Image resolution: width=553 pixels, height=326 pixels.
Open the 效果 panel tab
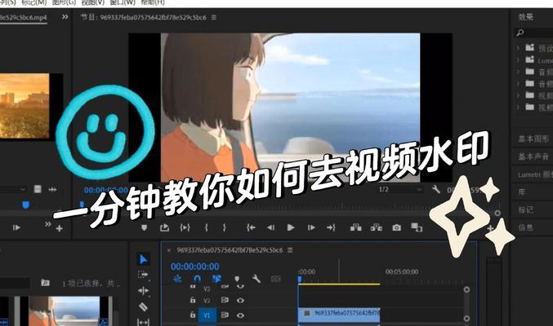(525, 17)
